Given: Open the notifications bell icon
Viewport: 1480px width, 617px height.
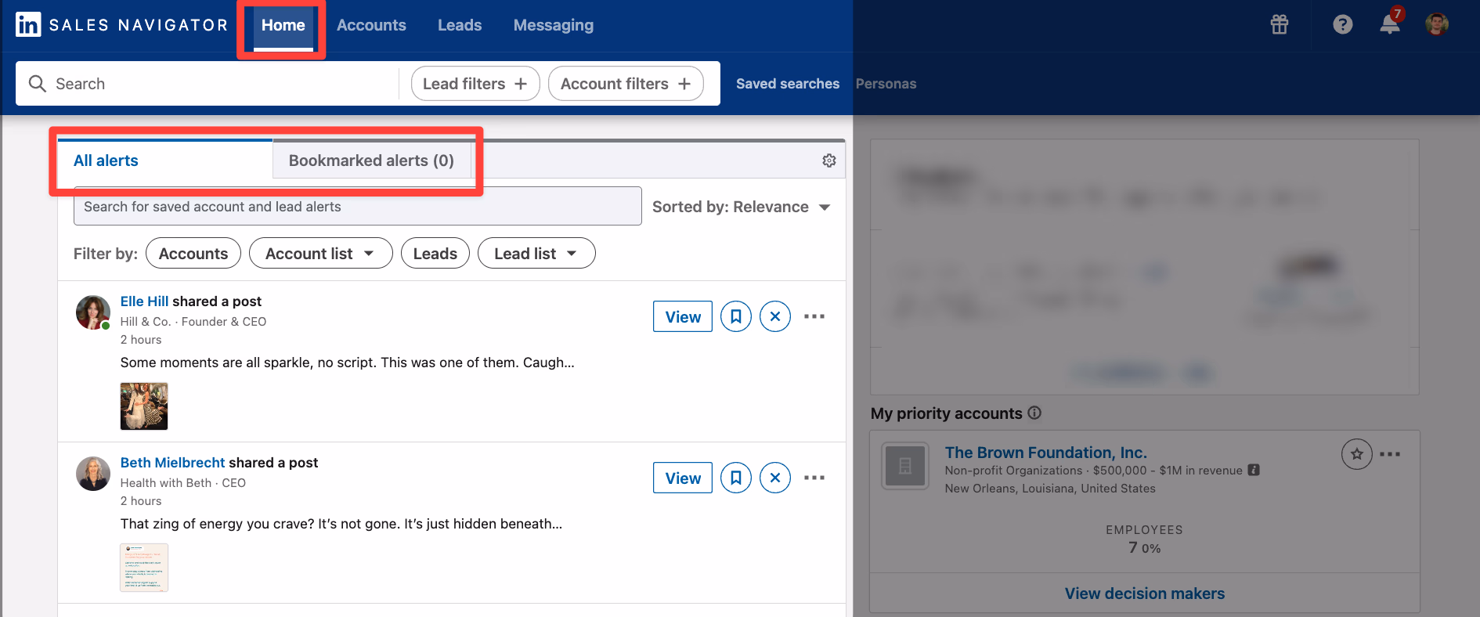Looking at the screenshot, I should click(1390, 24).
